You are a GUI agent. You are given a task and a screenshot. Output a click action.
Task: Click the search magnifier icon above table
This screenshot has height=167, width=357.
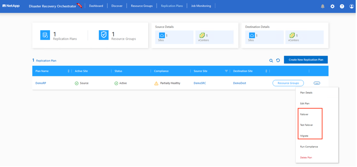(x=271, y=61)
